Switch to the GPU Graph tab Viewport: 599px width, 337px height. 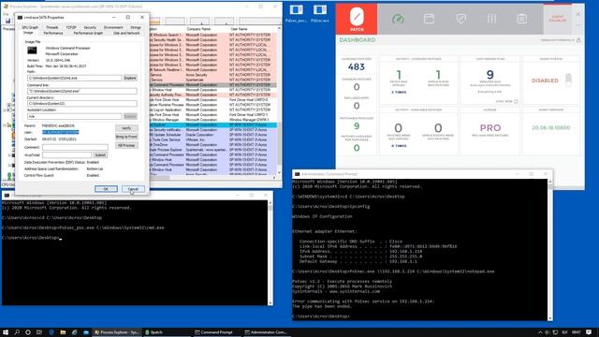point(30,27)
